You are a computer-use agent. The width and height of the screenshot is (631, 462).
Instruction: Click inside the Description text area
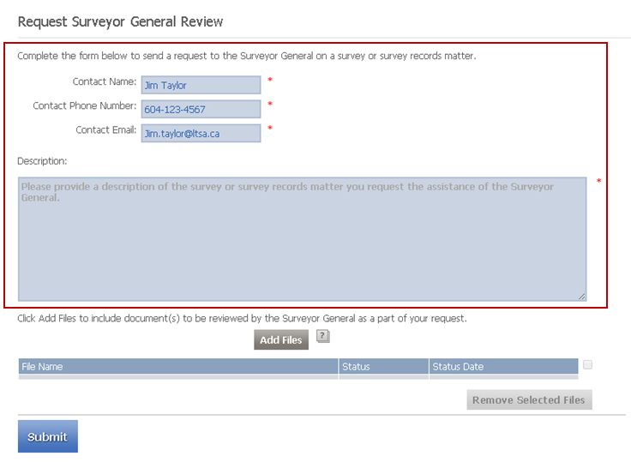pos(303,239)
